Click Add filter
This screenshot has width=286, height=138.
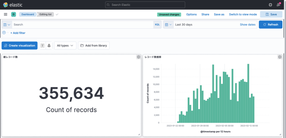coord(18,33)
